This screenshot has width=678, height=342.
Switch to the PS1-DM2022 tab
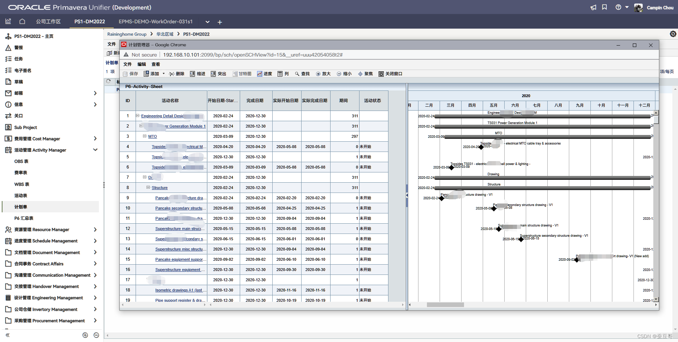coord(90,22)
